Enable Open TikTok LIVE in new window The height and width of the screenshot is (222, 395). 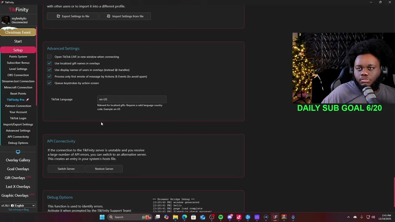49,57
